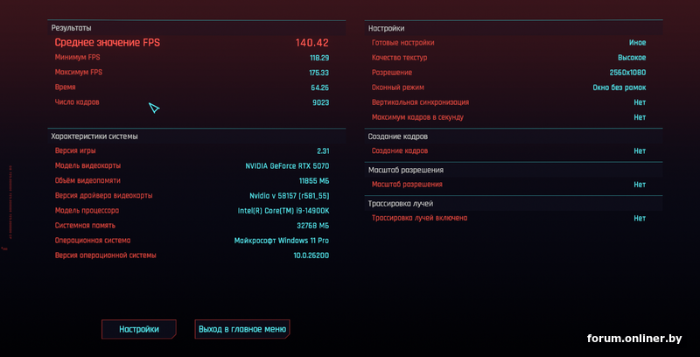
Task: Click the Результаты section header
Action: [72, 28]
